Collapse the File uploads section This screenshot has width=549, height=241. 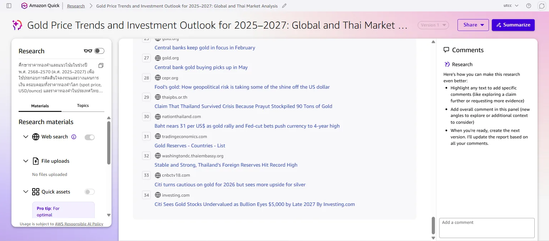[x=26, y=161]
